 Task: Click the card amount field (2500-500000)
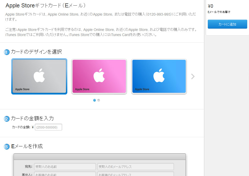point(48,127)
